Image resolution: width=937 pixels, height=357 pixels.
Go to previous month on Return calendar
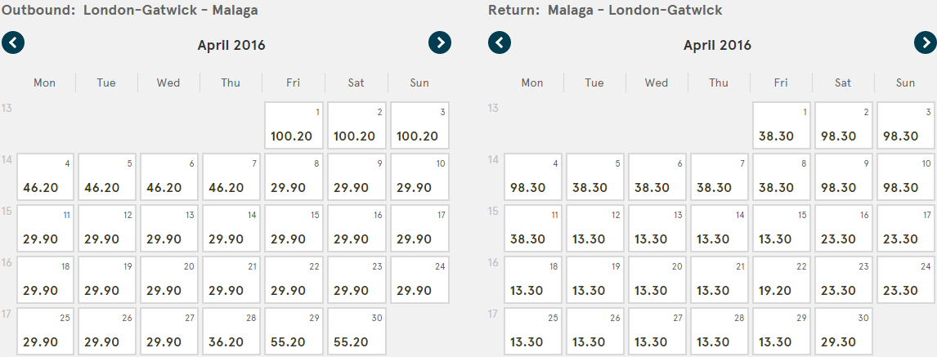tap(500, 43)
